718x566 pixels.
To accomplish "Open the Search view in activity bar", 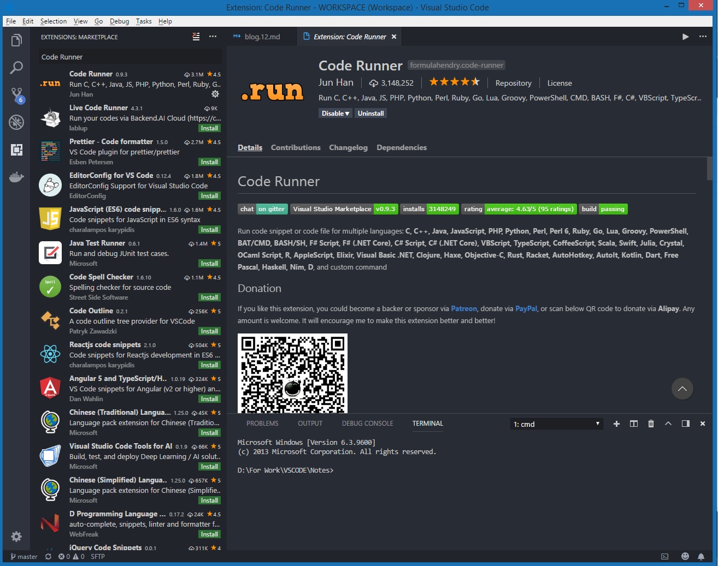I will pos(16,68).
